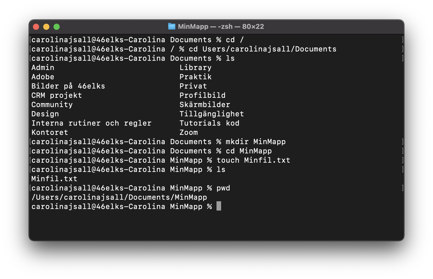Image resolution: width=433 pixels, height=279 pixels.
Task: Click the last shell prompt line
Action: click(121, 206)
